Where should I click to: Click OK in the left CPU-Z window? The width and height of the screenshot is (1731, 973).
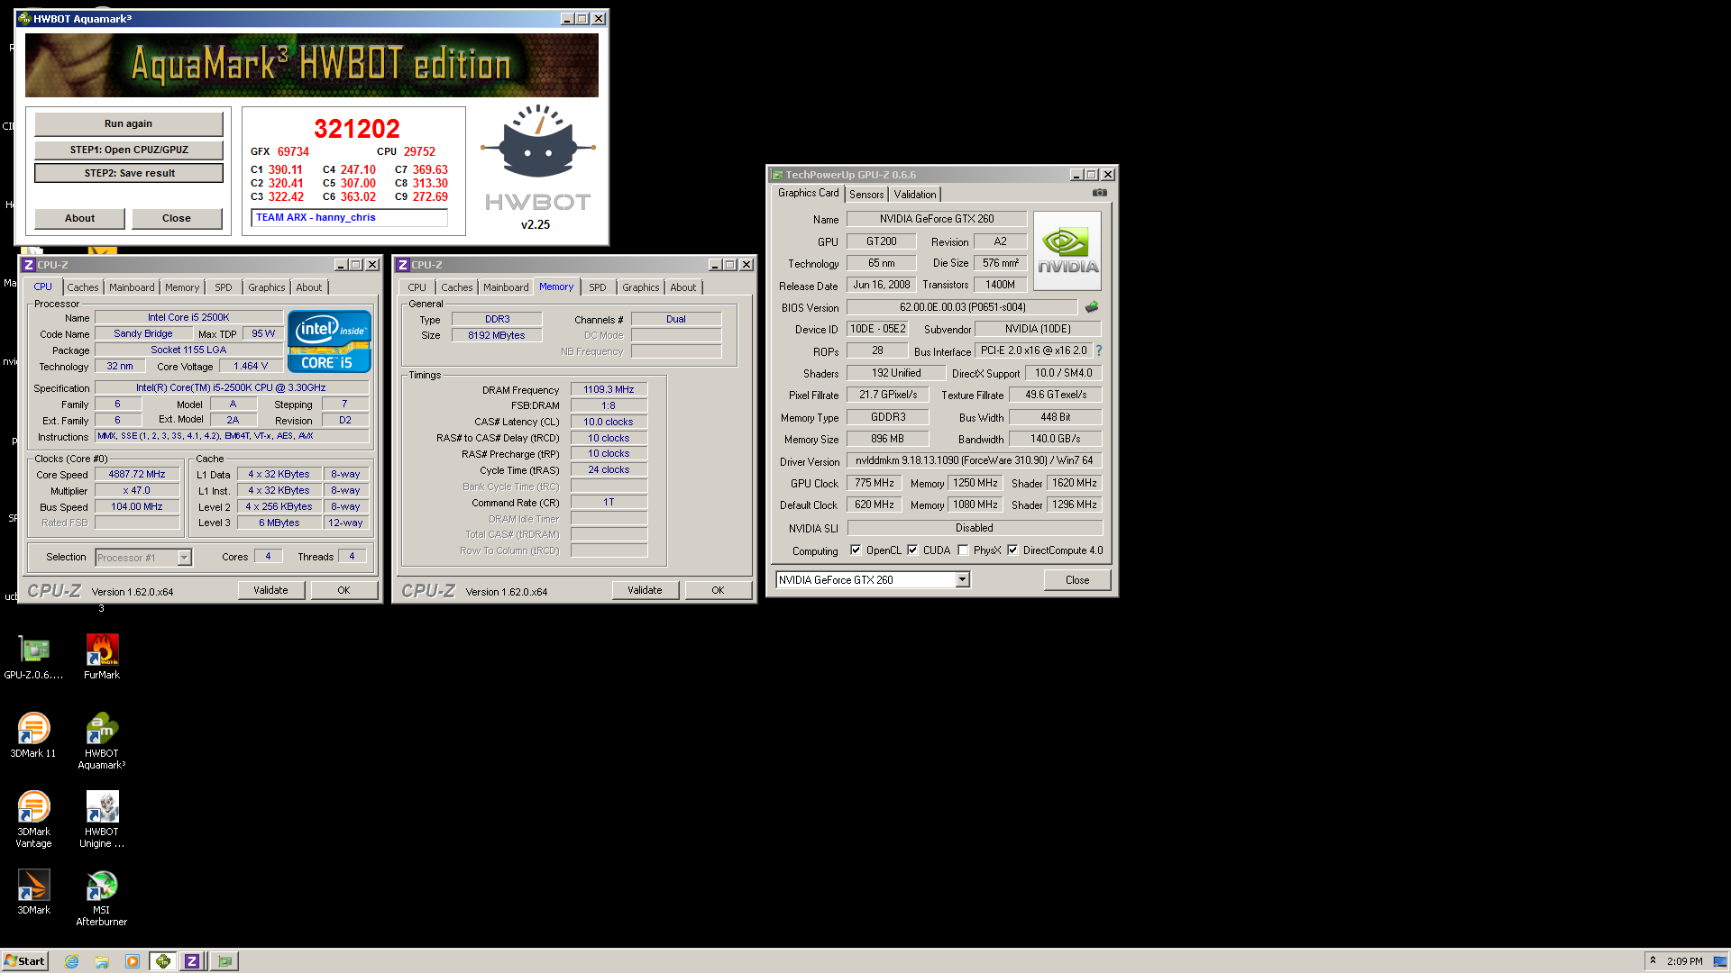[x=343, y=590]
